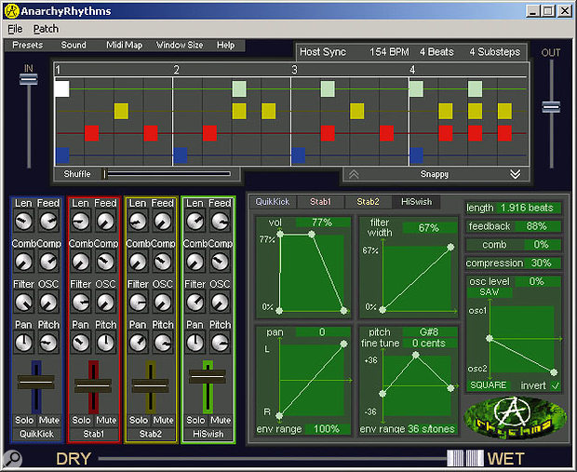Mute the QuikKick channel
Viewport: 577px width, 472px height.
[49, 420]
